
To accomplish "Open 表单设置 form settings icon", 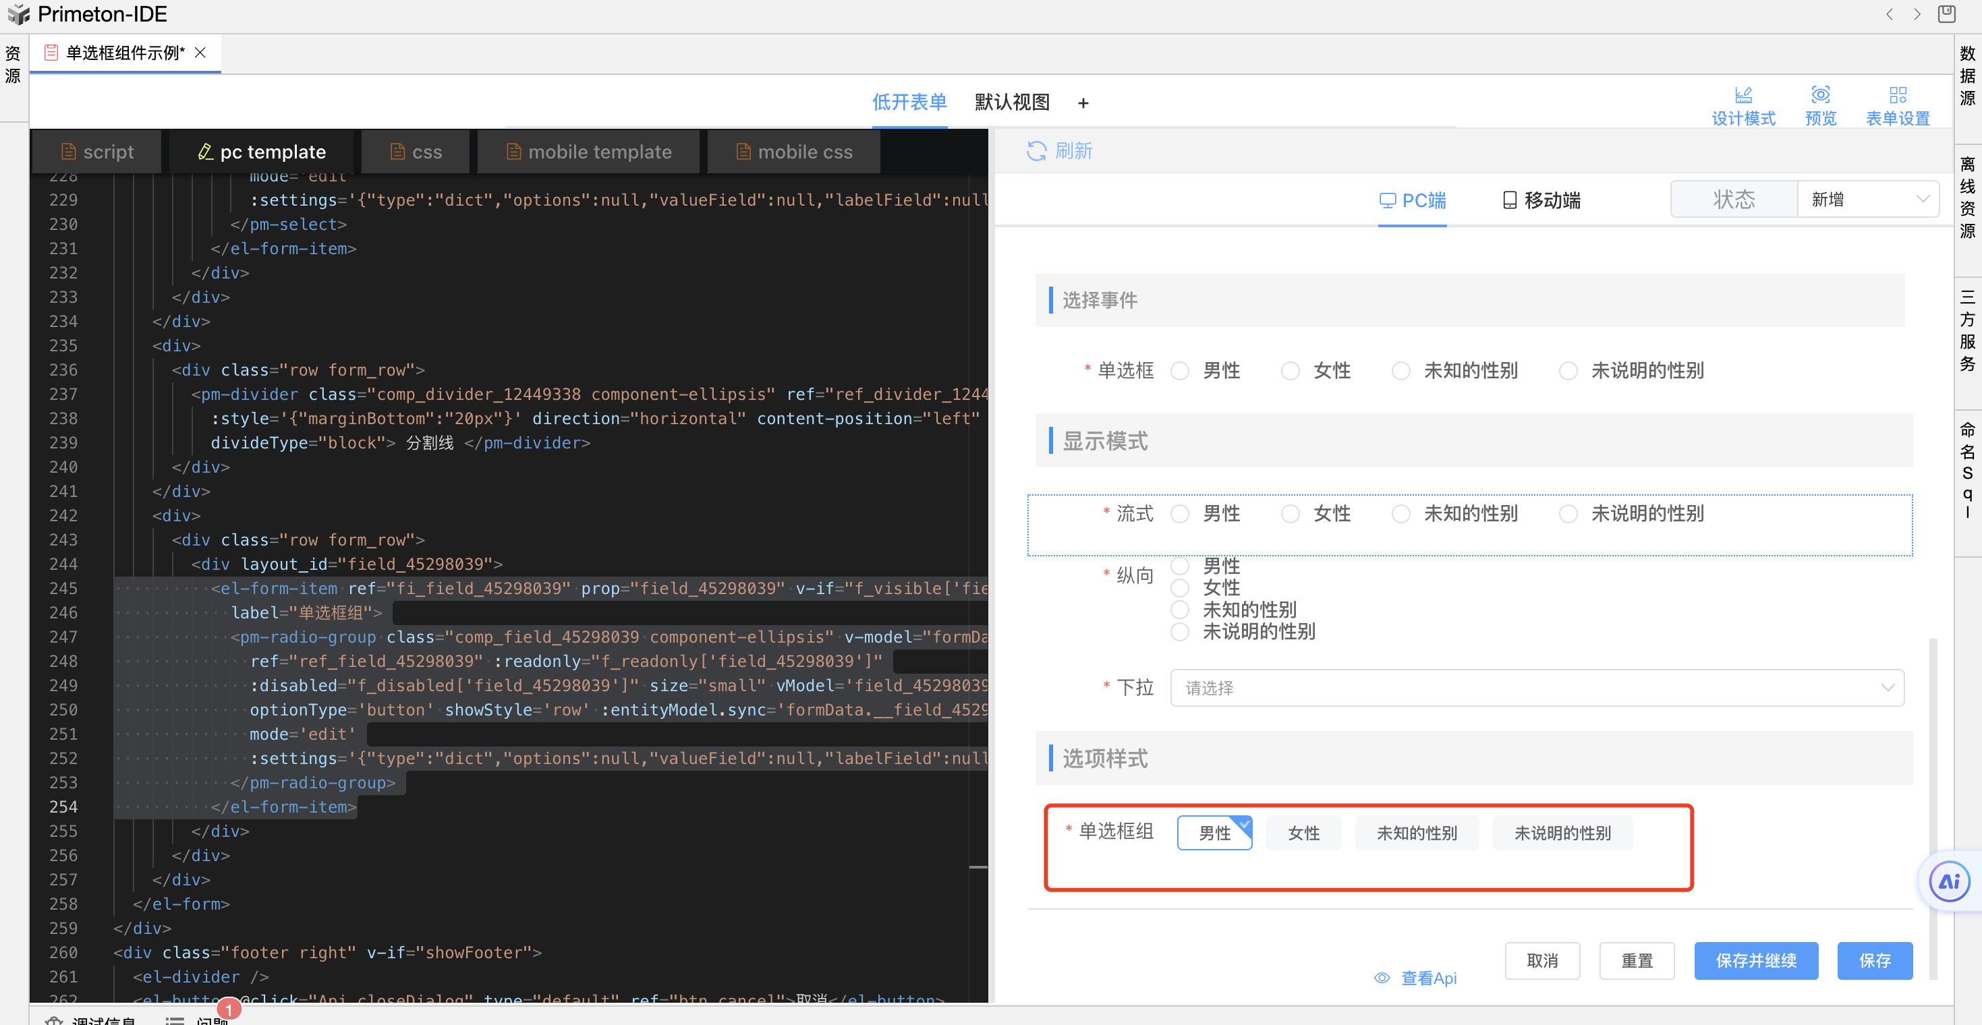I will 1898,94.
